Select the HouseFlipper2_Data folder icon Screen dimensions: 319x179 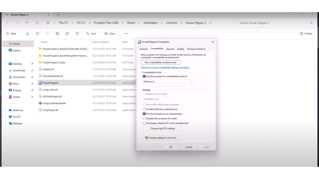coord(40,62)
